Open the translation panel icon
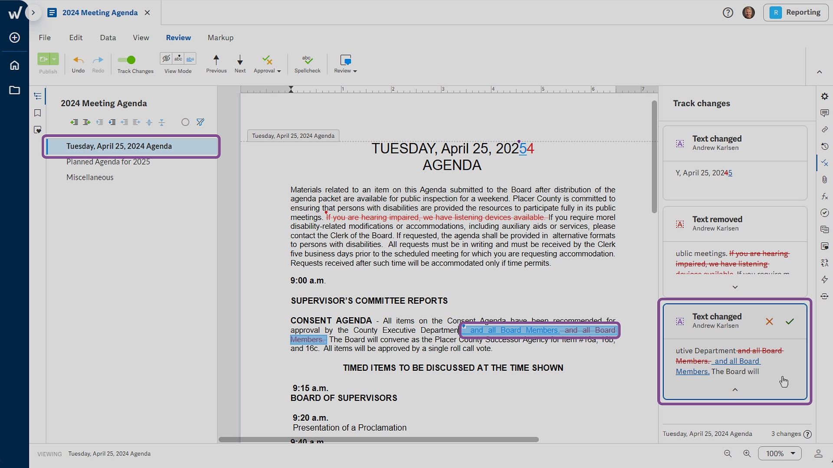The height and width of the screenshot is (468, 833). [824, 263]
